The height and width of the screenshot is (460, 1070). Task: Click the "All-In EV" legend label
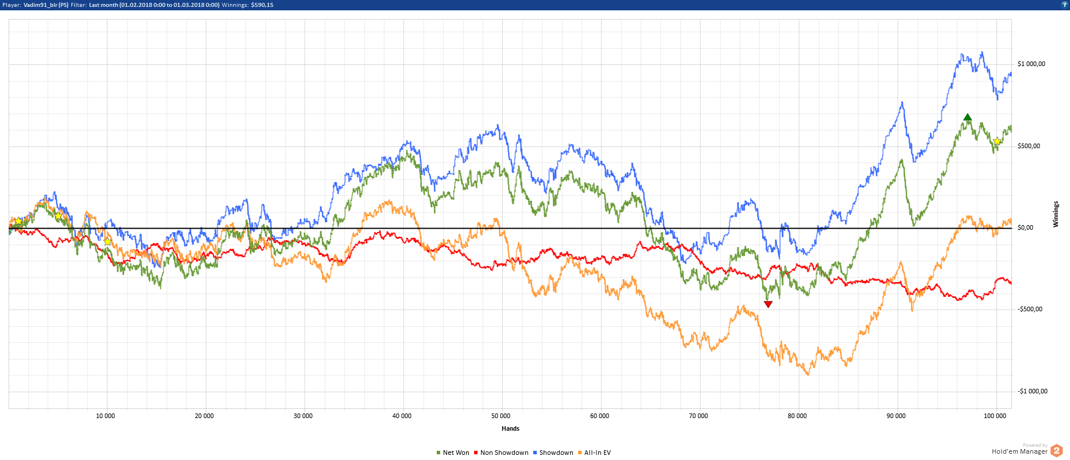click(x=598, y=453)
